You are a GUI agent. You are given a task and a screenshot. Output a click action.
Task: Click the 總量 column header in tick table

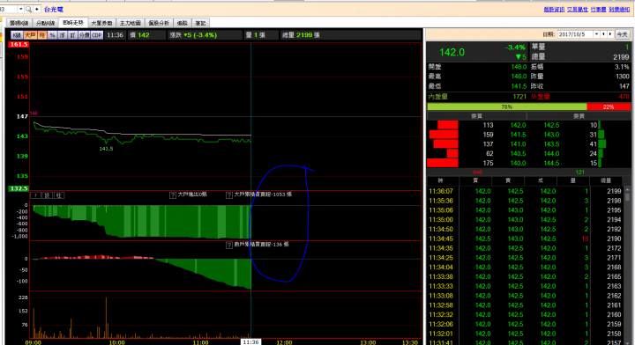point(606,180)
